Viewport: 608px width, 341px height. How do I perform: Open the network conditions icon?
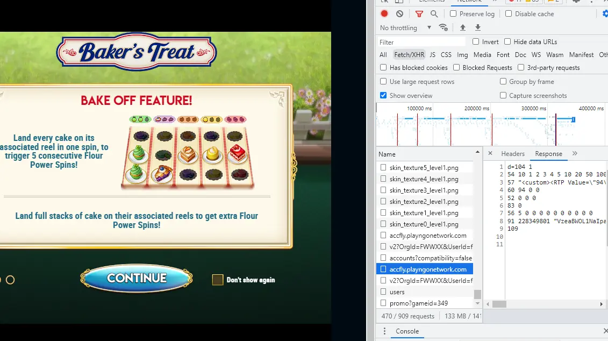pyautogui.click(x=443, y=27)
